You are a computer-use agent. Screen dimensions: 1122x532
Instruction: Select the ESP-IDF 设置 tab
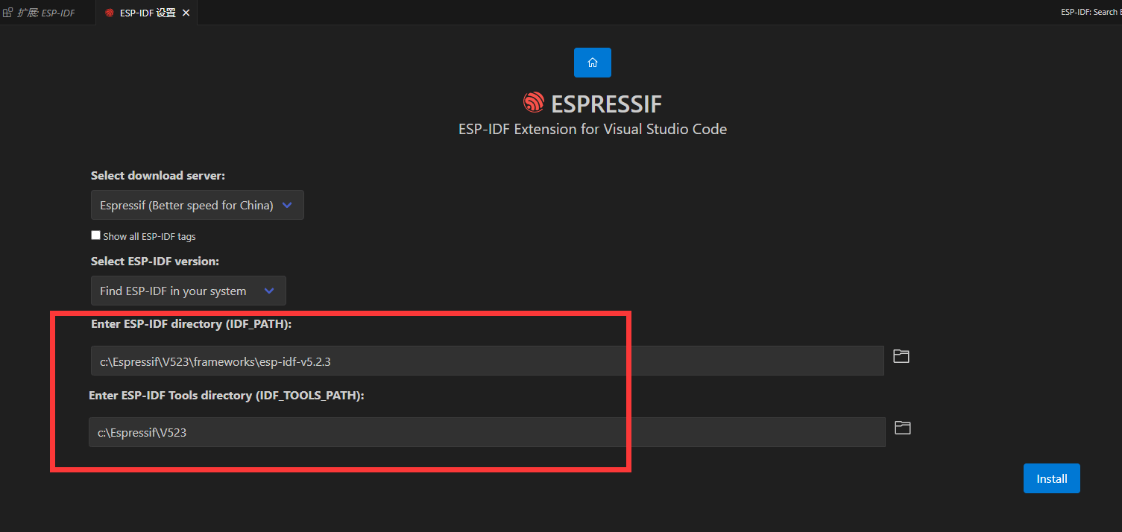click(147, 13)
